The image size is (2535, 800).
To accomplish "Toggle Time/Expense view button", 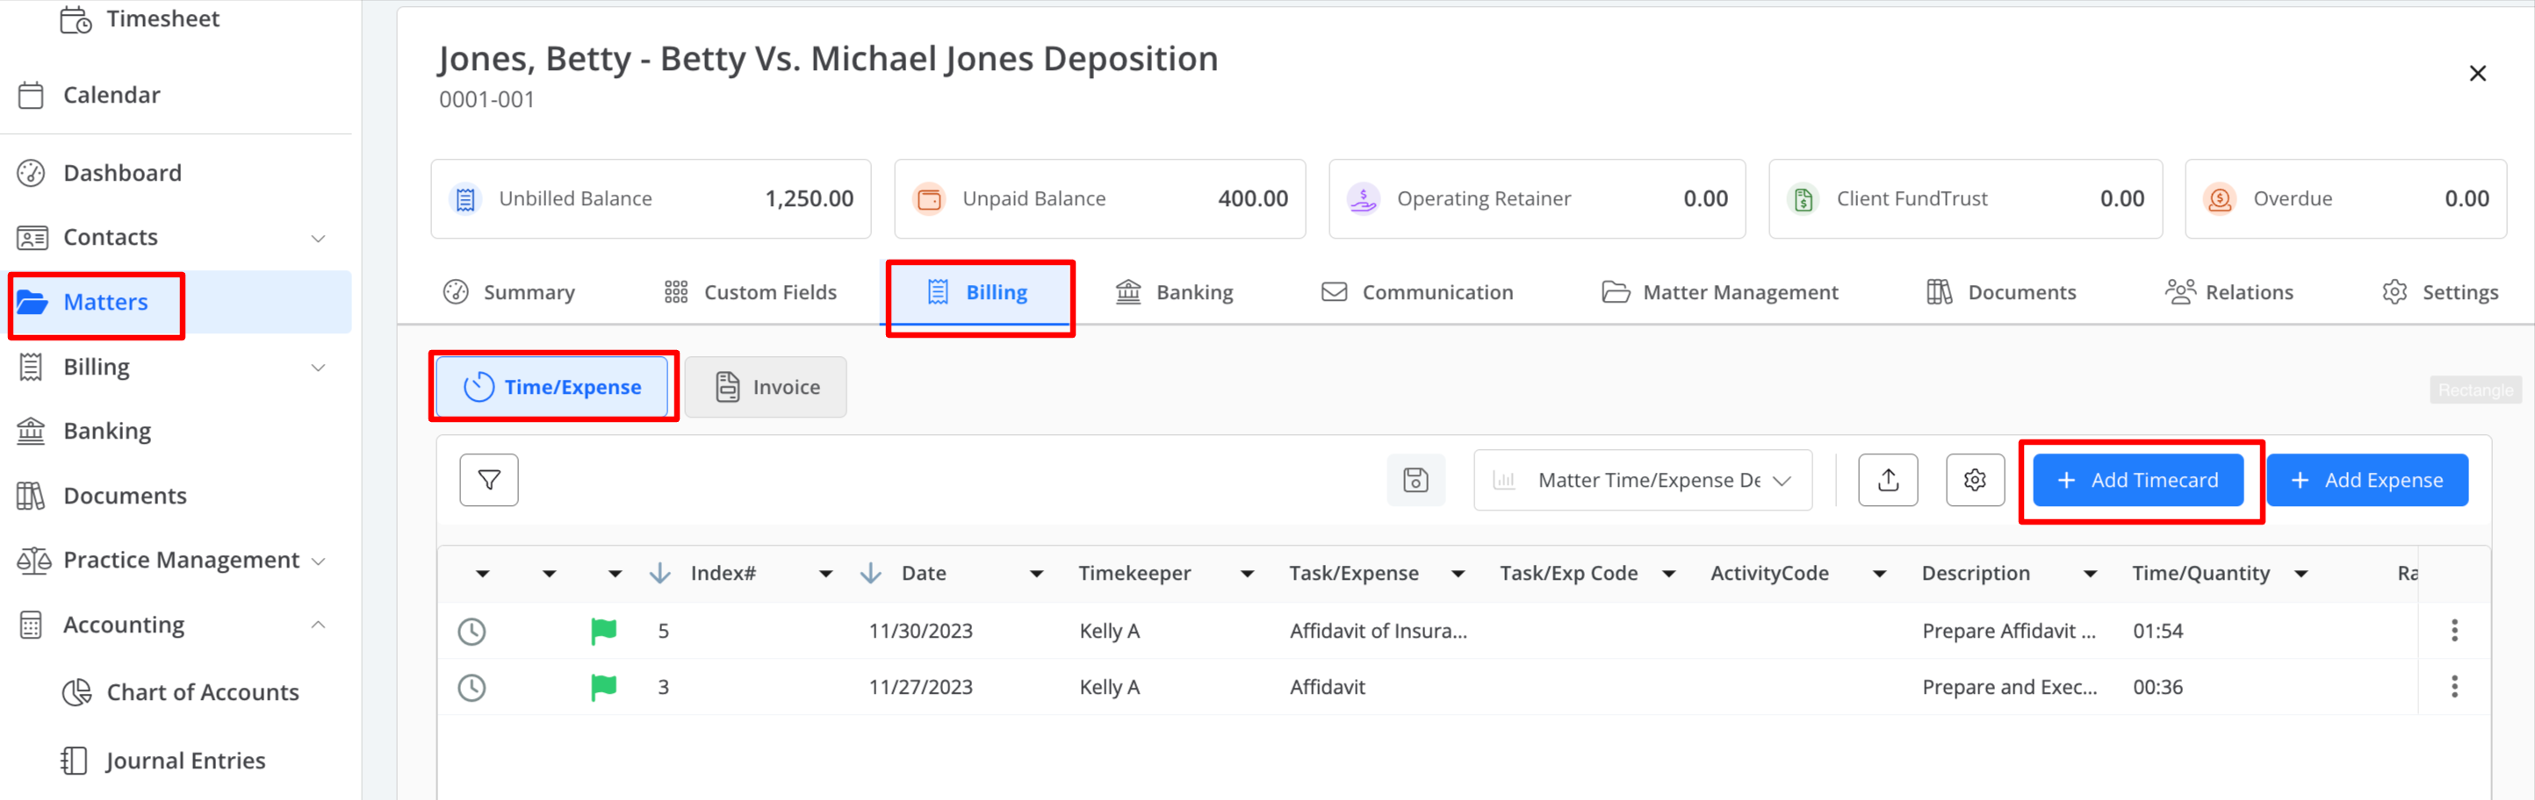I will pyautogui.click(x=552, y=387).
